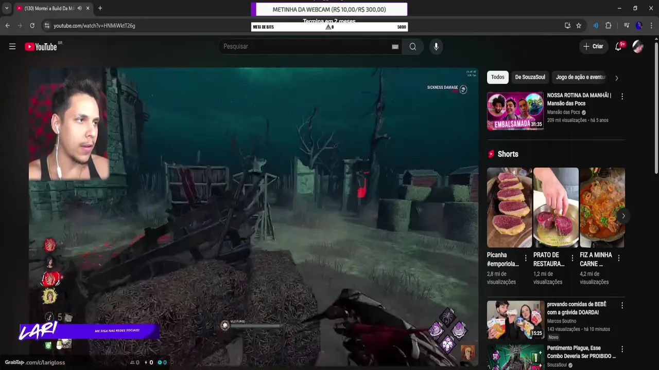Open options for the Picanha short
This screenshot has width=659, height=370.
point(526,258)
